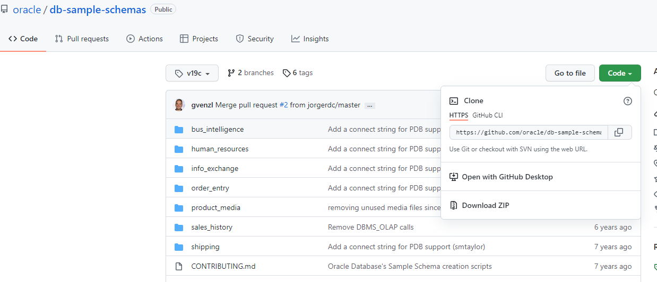The height and width of the screenshot is (282, 657).
Task: Click the order_entry folder icon
Action: click(179, 188)
